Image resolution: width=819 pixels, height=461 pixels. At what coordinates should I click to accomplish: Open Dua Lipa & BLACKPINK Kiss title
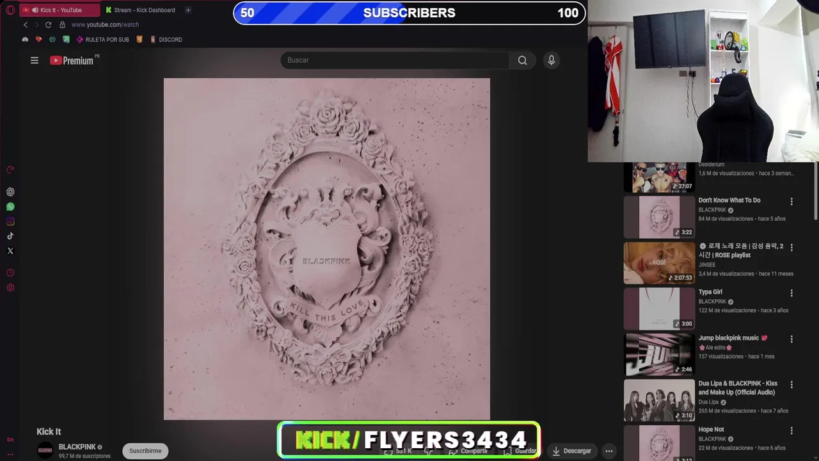tap(738, 388)
